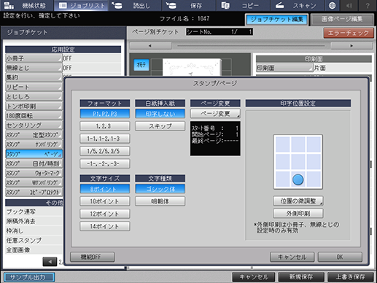Click the bottom bar キャンセル button
The height and width of the screenshot is (283, 377).
pos(254,277)
